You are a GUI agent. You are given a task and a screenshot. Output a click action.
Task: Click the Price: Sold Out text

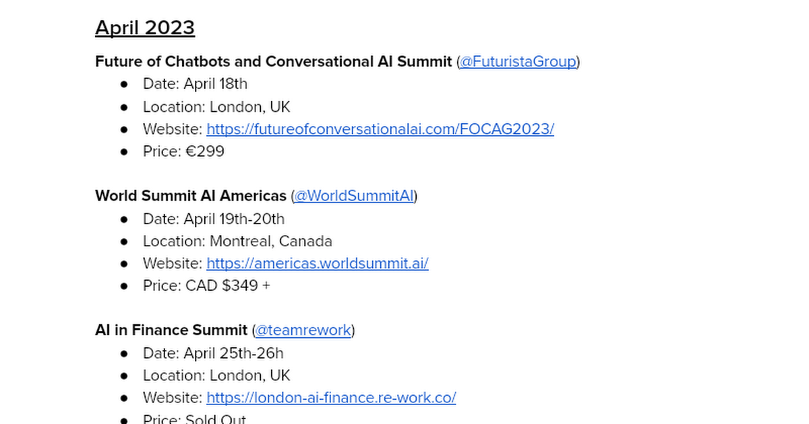coord(194,419)
